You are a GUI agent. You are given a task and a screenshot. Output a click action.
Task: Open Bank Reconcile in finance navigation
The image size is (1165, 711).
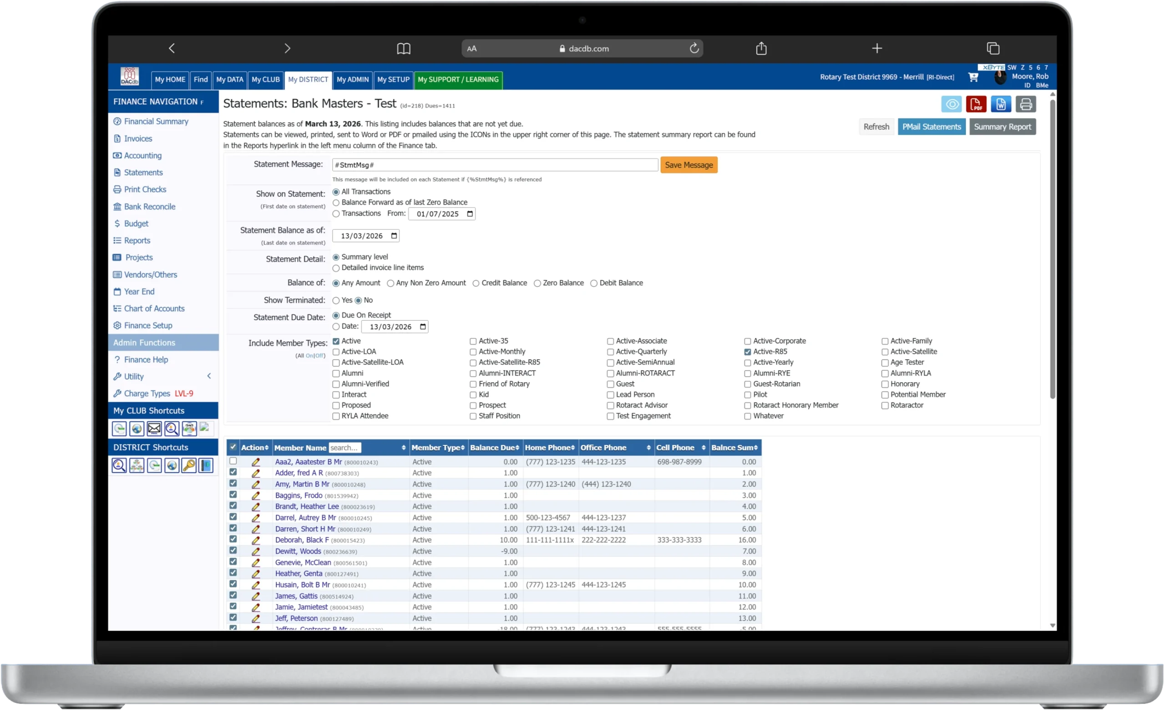[149, 207]
